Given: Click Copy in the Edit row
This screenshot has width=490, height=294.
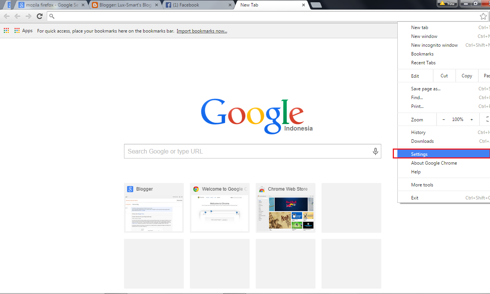Looking at the screenshot, I should click(x=467, y=76).
